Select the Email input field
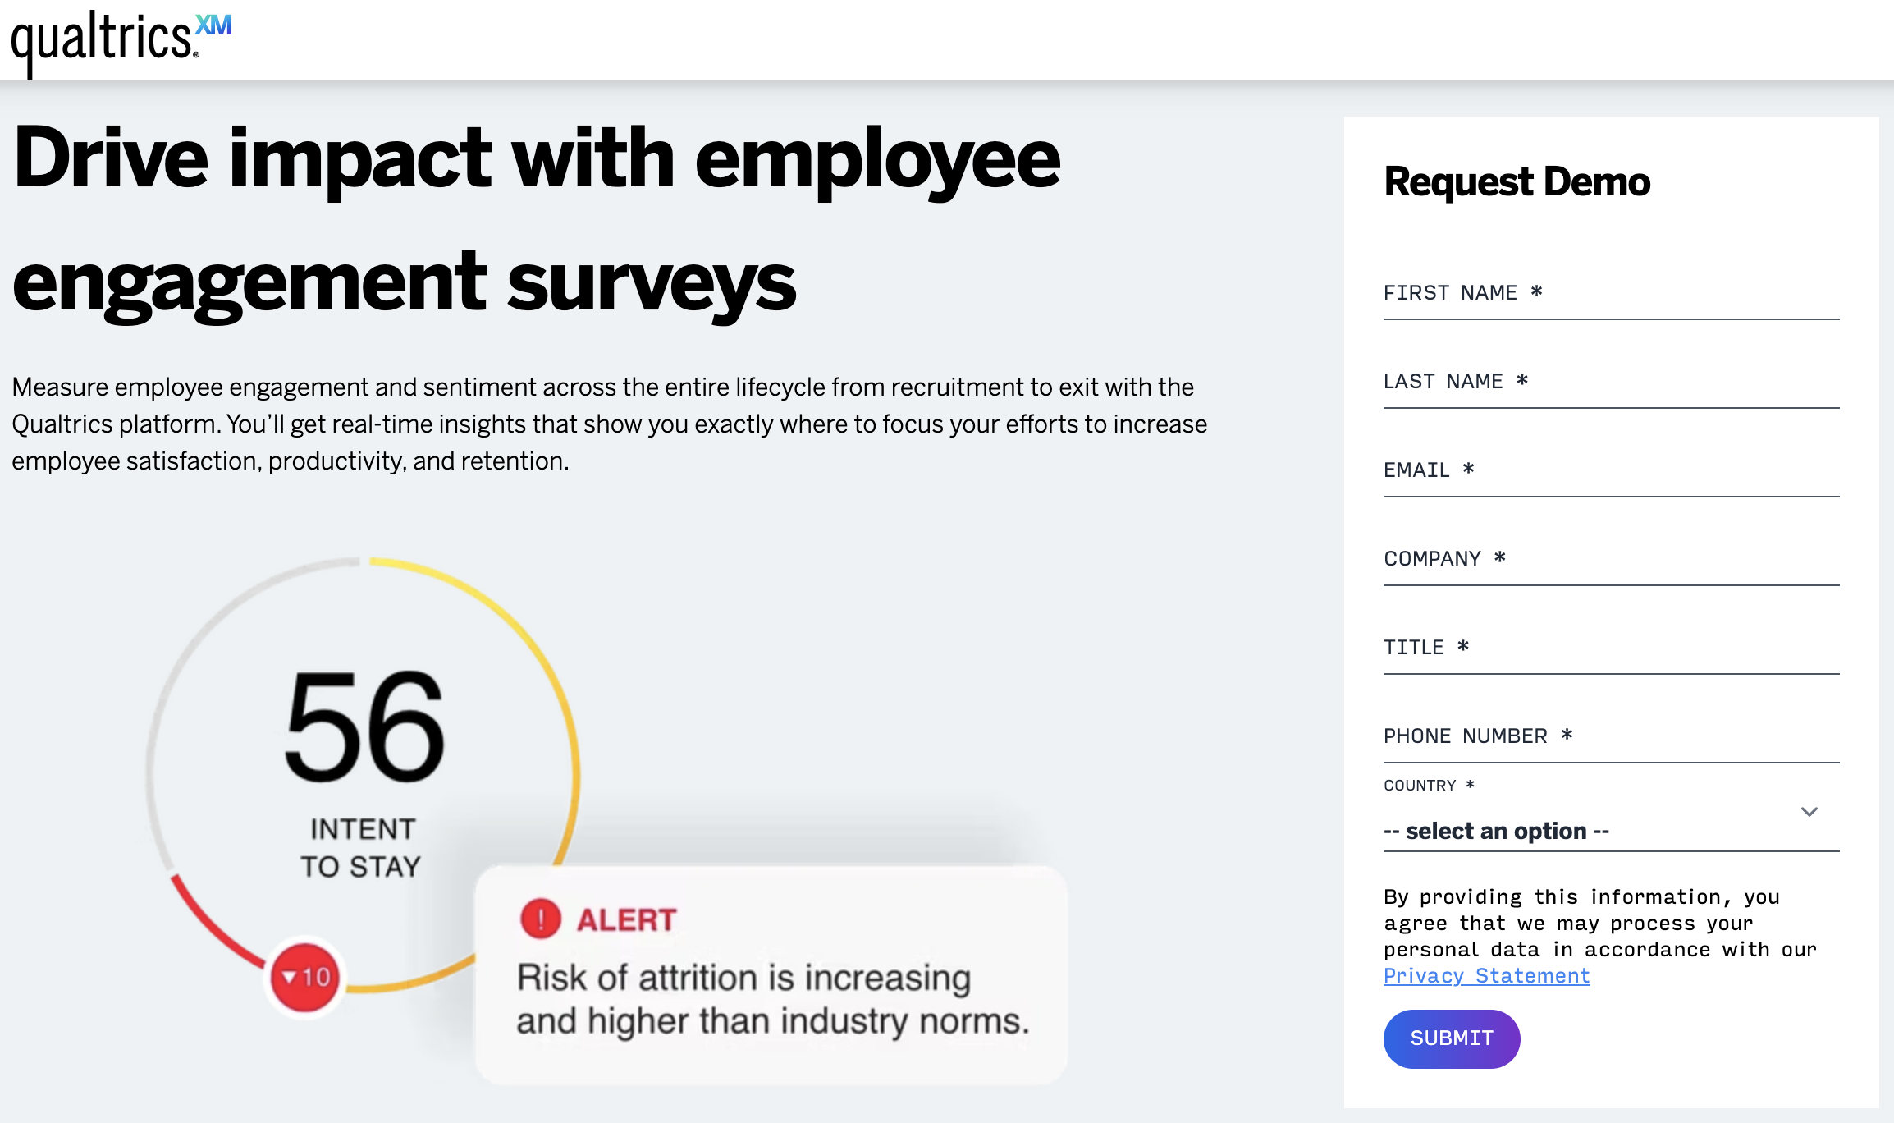Screen dimensions: 1894x1123 1610,471
